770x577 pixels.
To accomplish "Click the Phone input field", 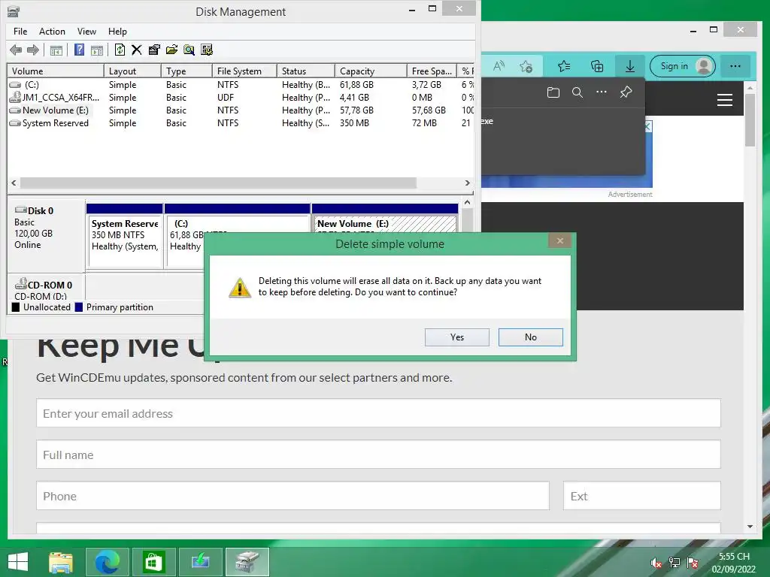I will (293, 496).
